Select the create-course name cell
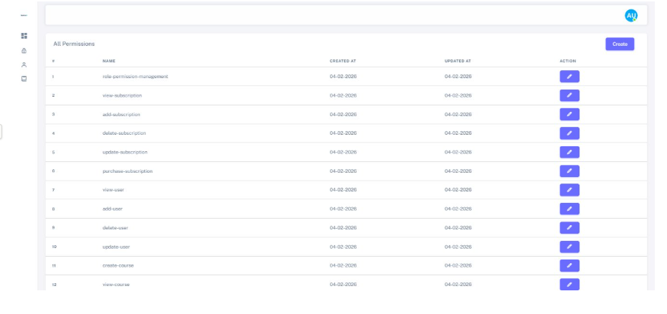The image size is (667, 314). pyautogui.click(x=118, y=265)
